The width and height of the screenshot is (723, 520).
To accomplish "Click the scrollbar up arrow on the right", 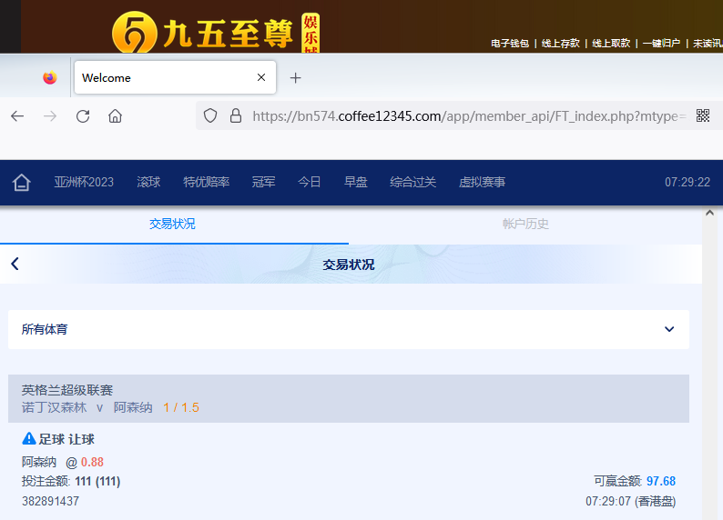I will point(711,213).
